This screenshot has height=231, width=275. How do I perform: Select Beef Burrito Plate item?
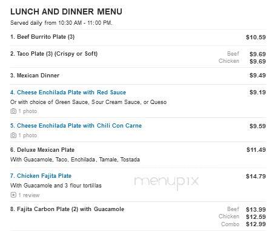click(x=42, y=37)
